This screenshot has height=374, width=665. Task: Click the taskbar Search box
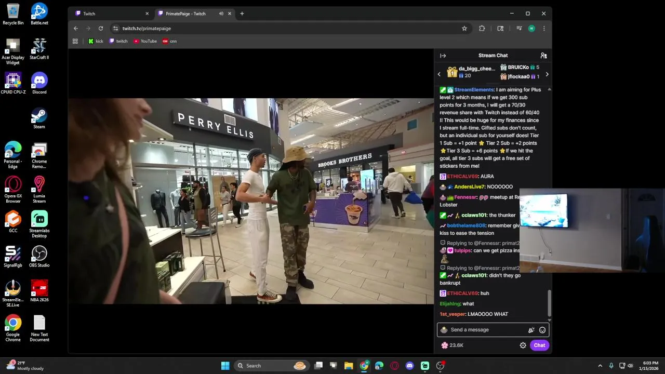click(x=271, y=366)
